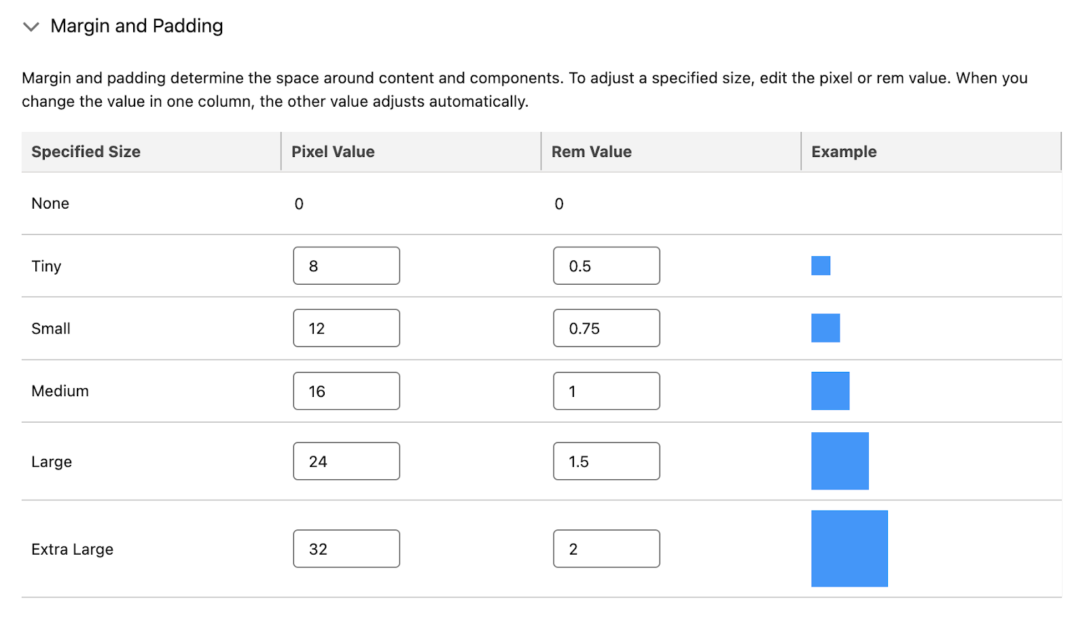The width and height of the screenshot is (1087, 626).
Task: Click the Large rem value field
Action: click(x=607, y=462)
